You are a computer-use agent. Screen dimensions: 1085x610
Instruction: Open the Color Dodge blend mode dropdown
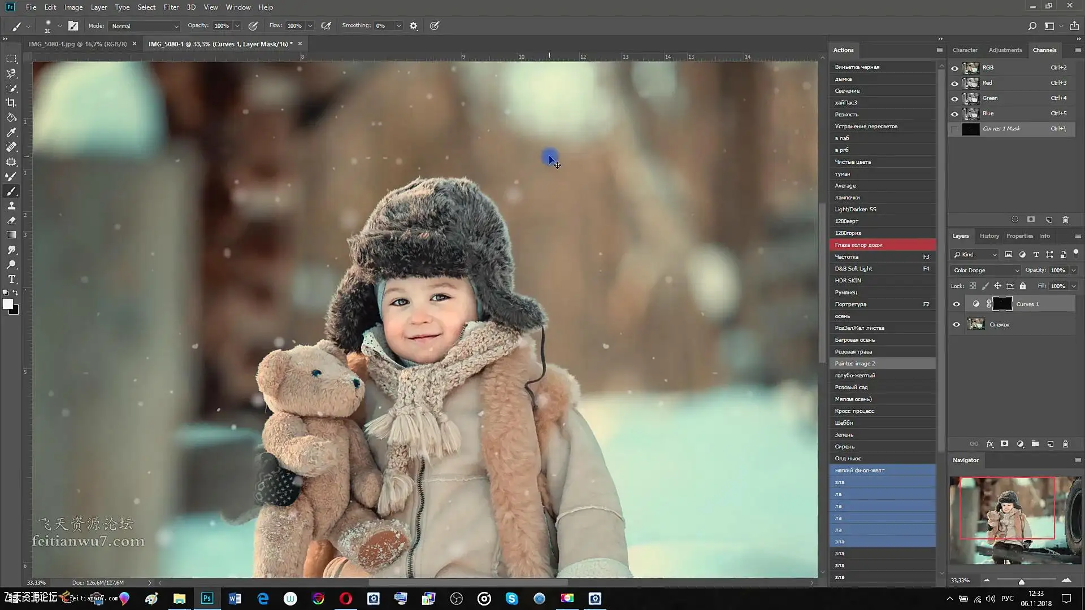[986, 271]
